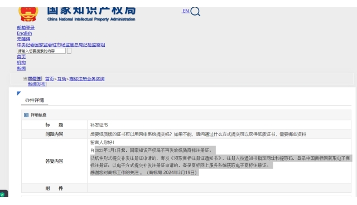Click the magnifier search icon in header

pos(195,11)
